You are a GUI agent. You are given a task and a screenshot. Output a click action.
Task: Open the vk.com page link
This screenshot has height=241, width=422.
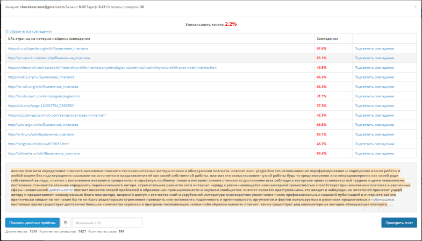[41, 106]
